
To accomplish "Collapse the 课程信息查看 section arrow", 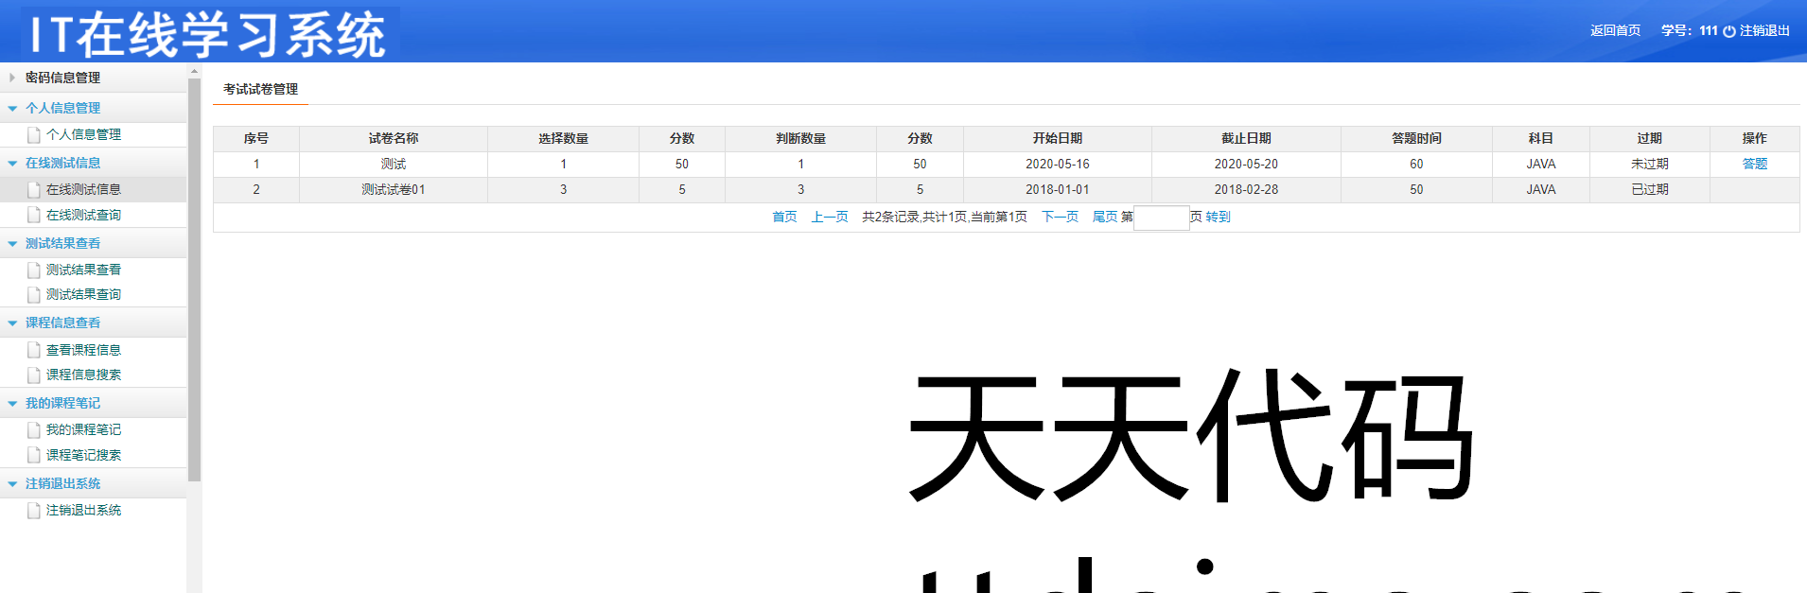I will (12, 323).
